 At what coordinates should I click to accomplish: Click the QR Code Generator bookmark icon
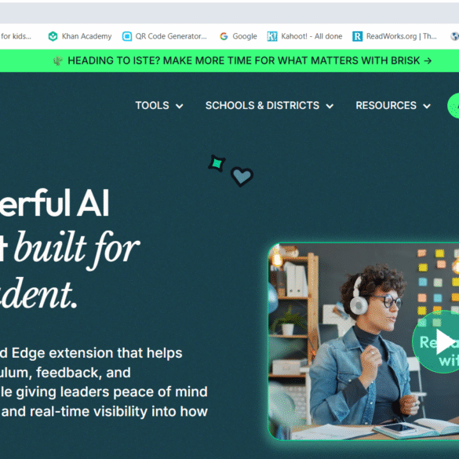(x=127, y=36)
